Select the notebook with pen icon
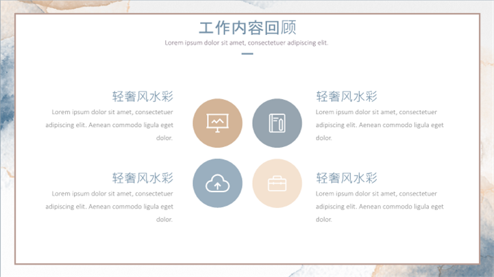 click(277, 123)
